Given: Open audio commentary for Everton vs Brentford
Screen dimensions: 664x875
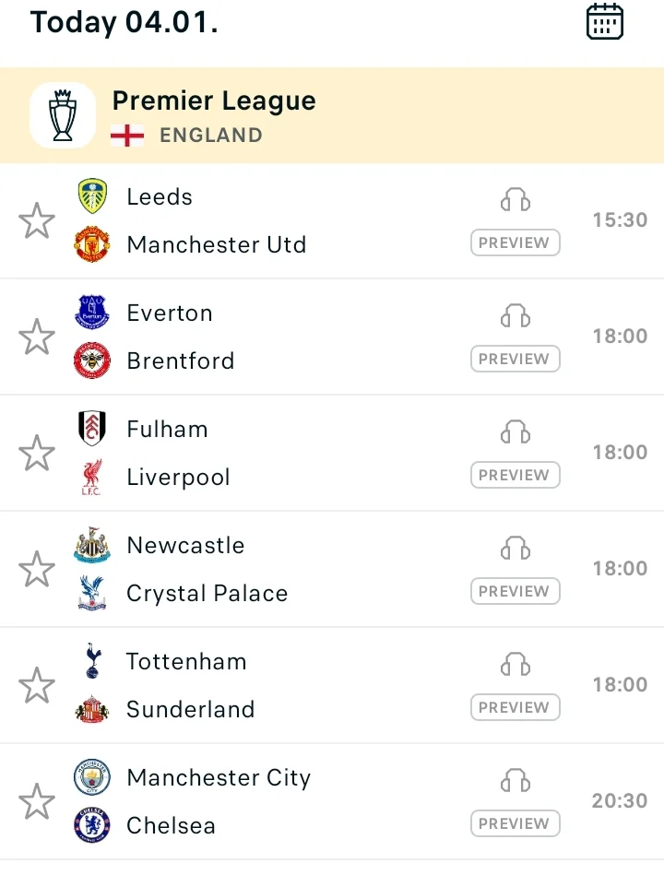Looking at the screenshot, I should click(516, 316).
